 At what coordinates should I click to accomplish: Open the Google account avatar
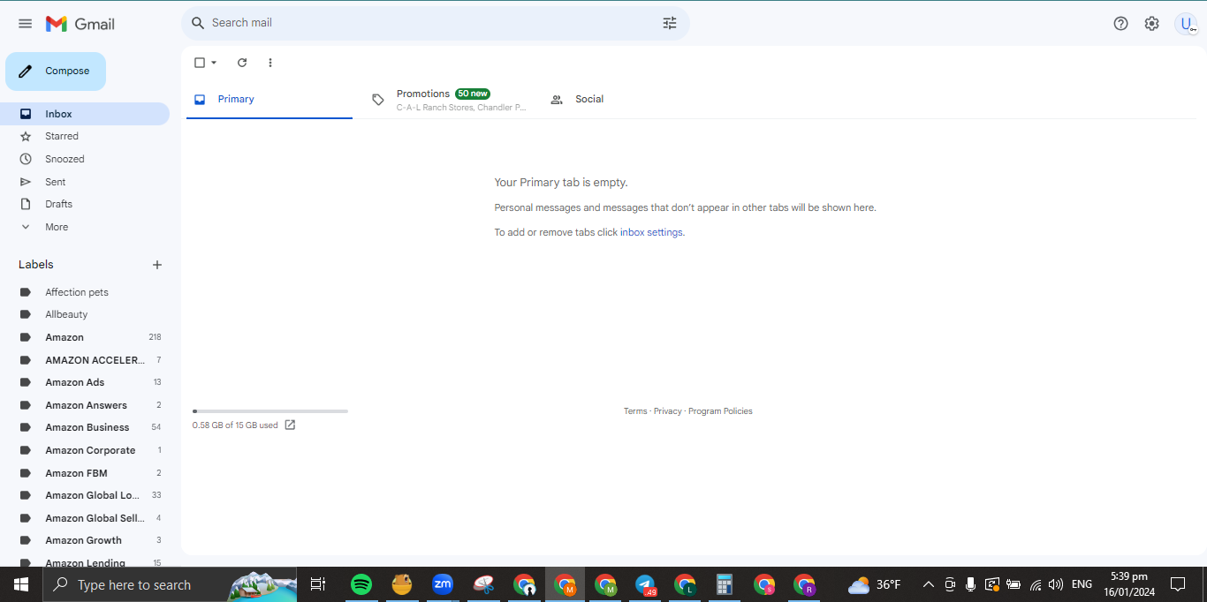coord(1186,24)
